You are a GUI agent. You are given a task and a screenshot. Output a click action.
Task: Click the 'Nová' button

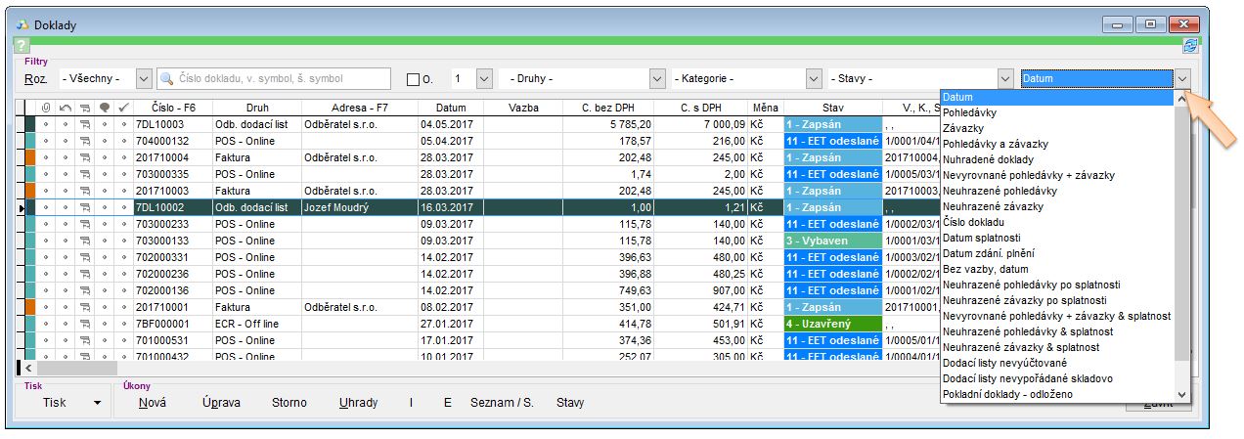point(153,403)
